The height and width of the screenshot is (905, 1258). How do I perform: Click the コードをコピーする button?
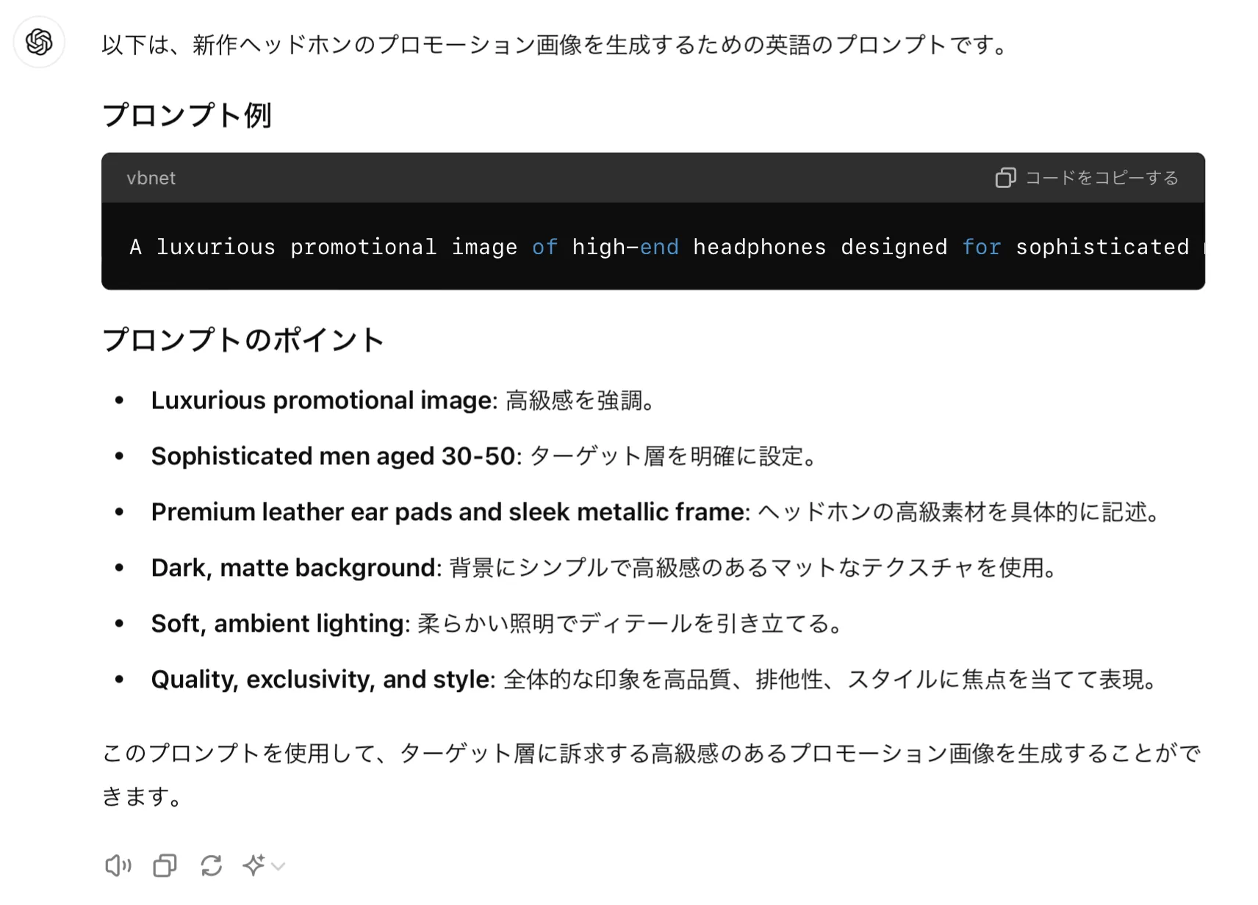coord(1087,178)
